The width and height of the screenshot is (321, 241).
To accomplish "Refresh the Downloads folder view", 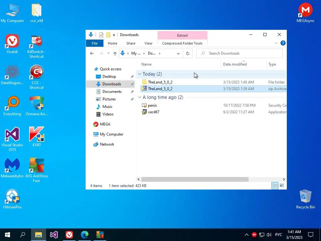I will point(187,53).
